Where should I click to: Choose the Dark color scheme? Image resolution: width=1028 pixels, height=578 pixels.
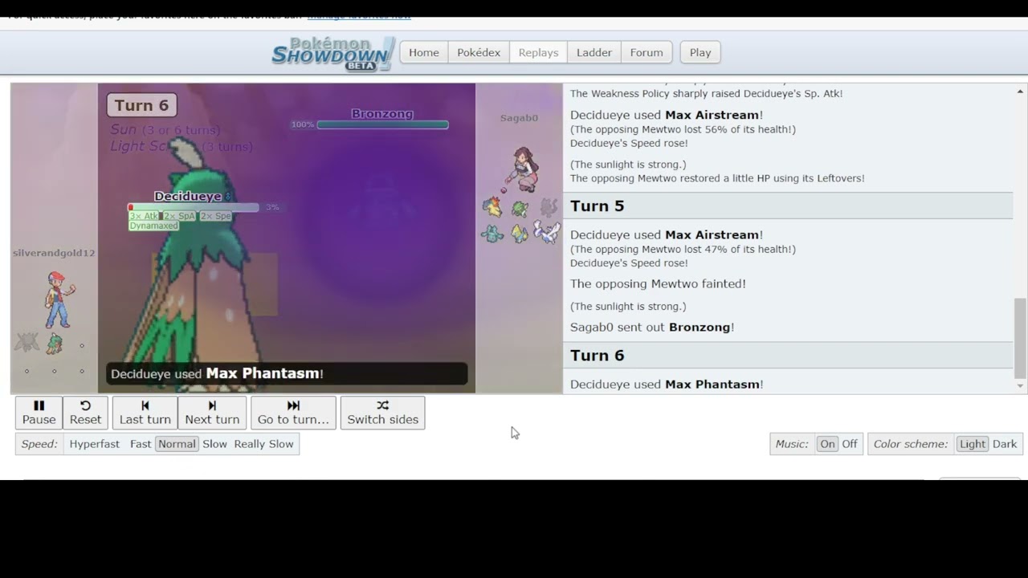[1005, 444]
